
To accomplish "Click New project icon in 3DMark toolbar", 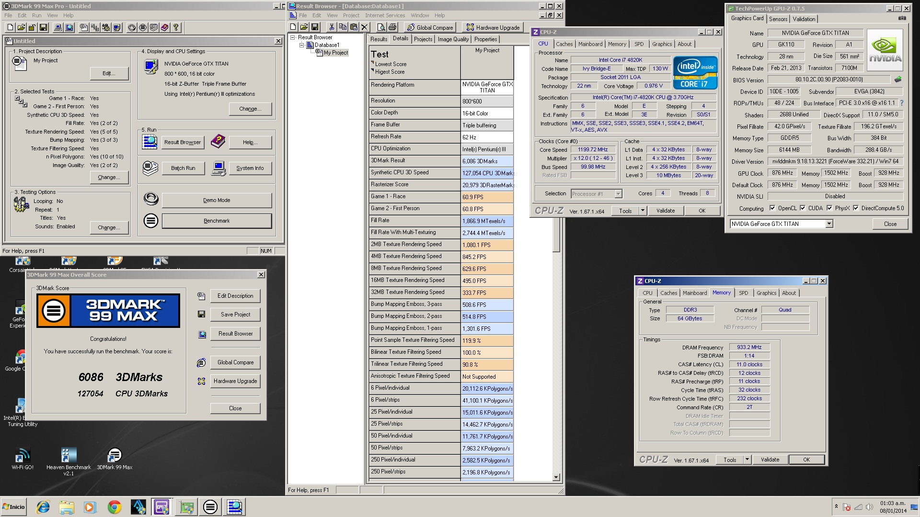I will (10, 27).
